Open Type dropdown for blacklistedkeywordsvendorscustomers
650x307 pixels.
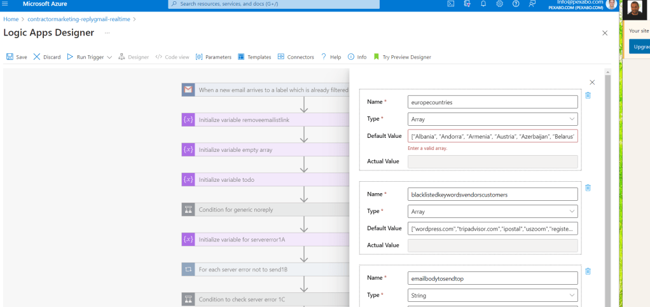click(492, 211)
